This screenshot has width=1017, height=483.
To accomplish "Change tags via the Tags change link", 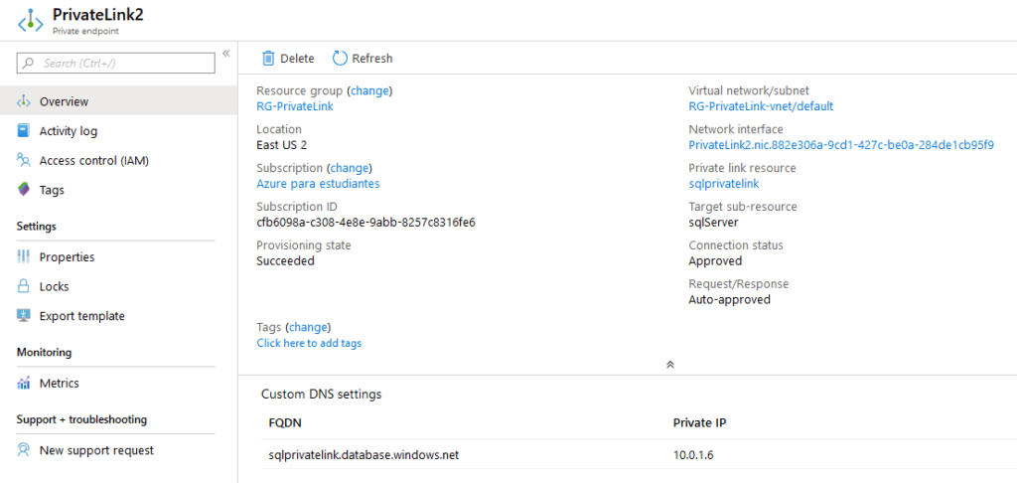I will pyautogui.click(x=308, y=327).
